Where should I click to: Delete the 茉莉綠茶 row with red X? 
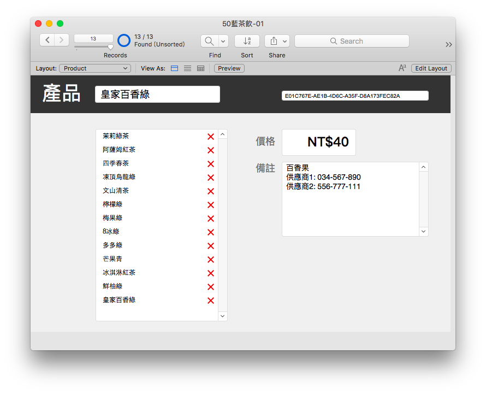(x=211, y=137)
